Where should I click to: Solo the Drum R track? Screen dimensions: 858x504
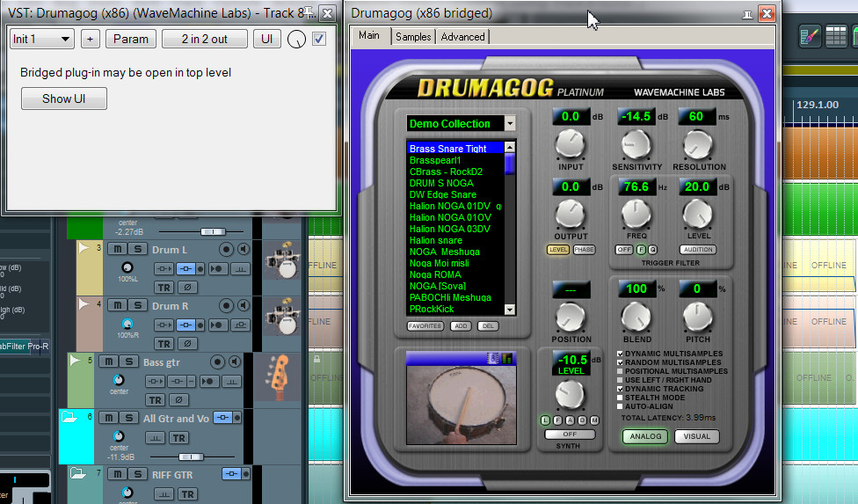coord(138,305)
